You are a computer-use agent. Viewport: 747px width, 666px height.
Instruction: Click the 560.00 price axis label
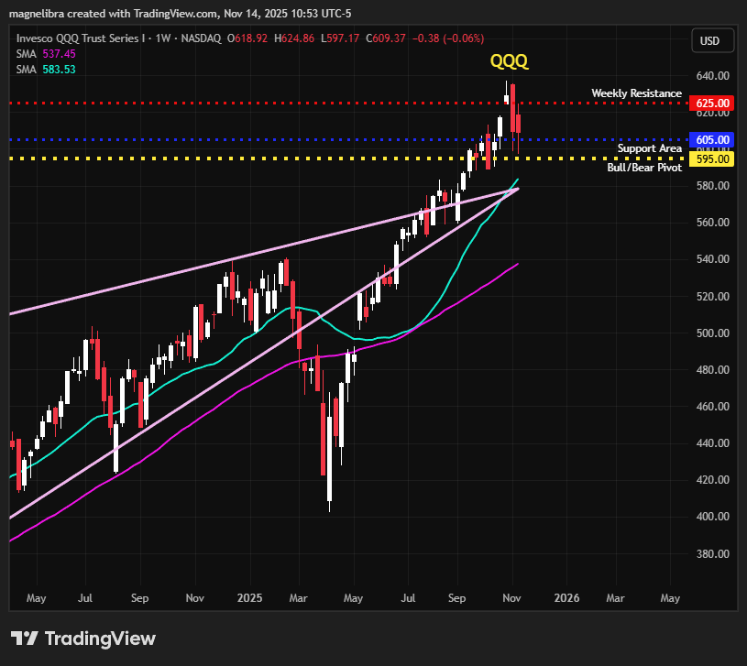tap(712, 223)
